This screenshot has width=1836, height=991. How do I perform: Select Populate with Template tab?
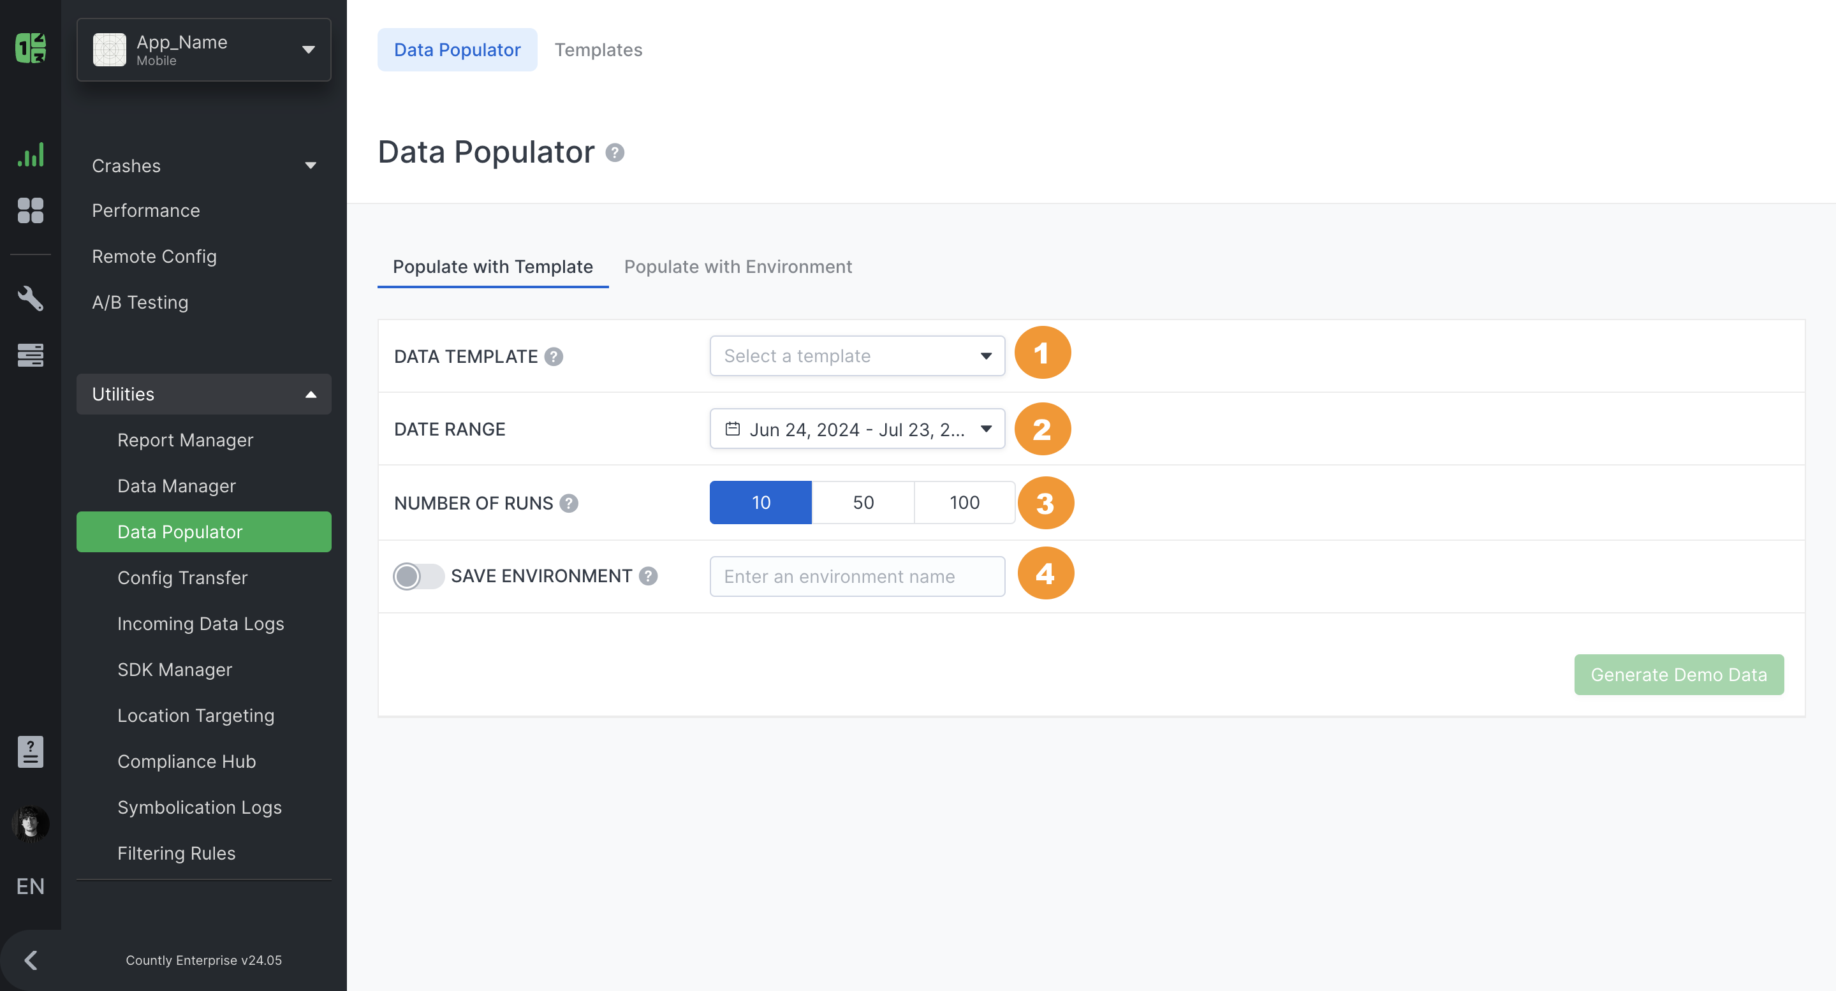(x=492, y=267)
